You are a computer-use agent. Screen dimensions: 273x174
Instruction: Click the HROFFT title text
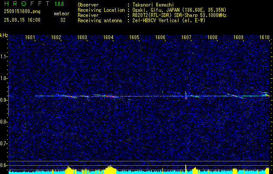coord(27,3)
